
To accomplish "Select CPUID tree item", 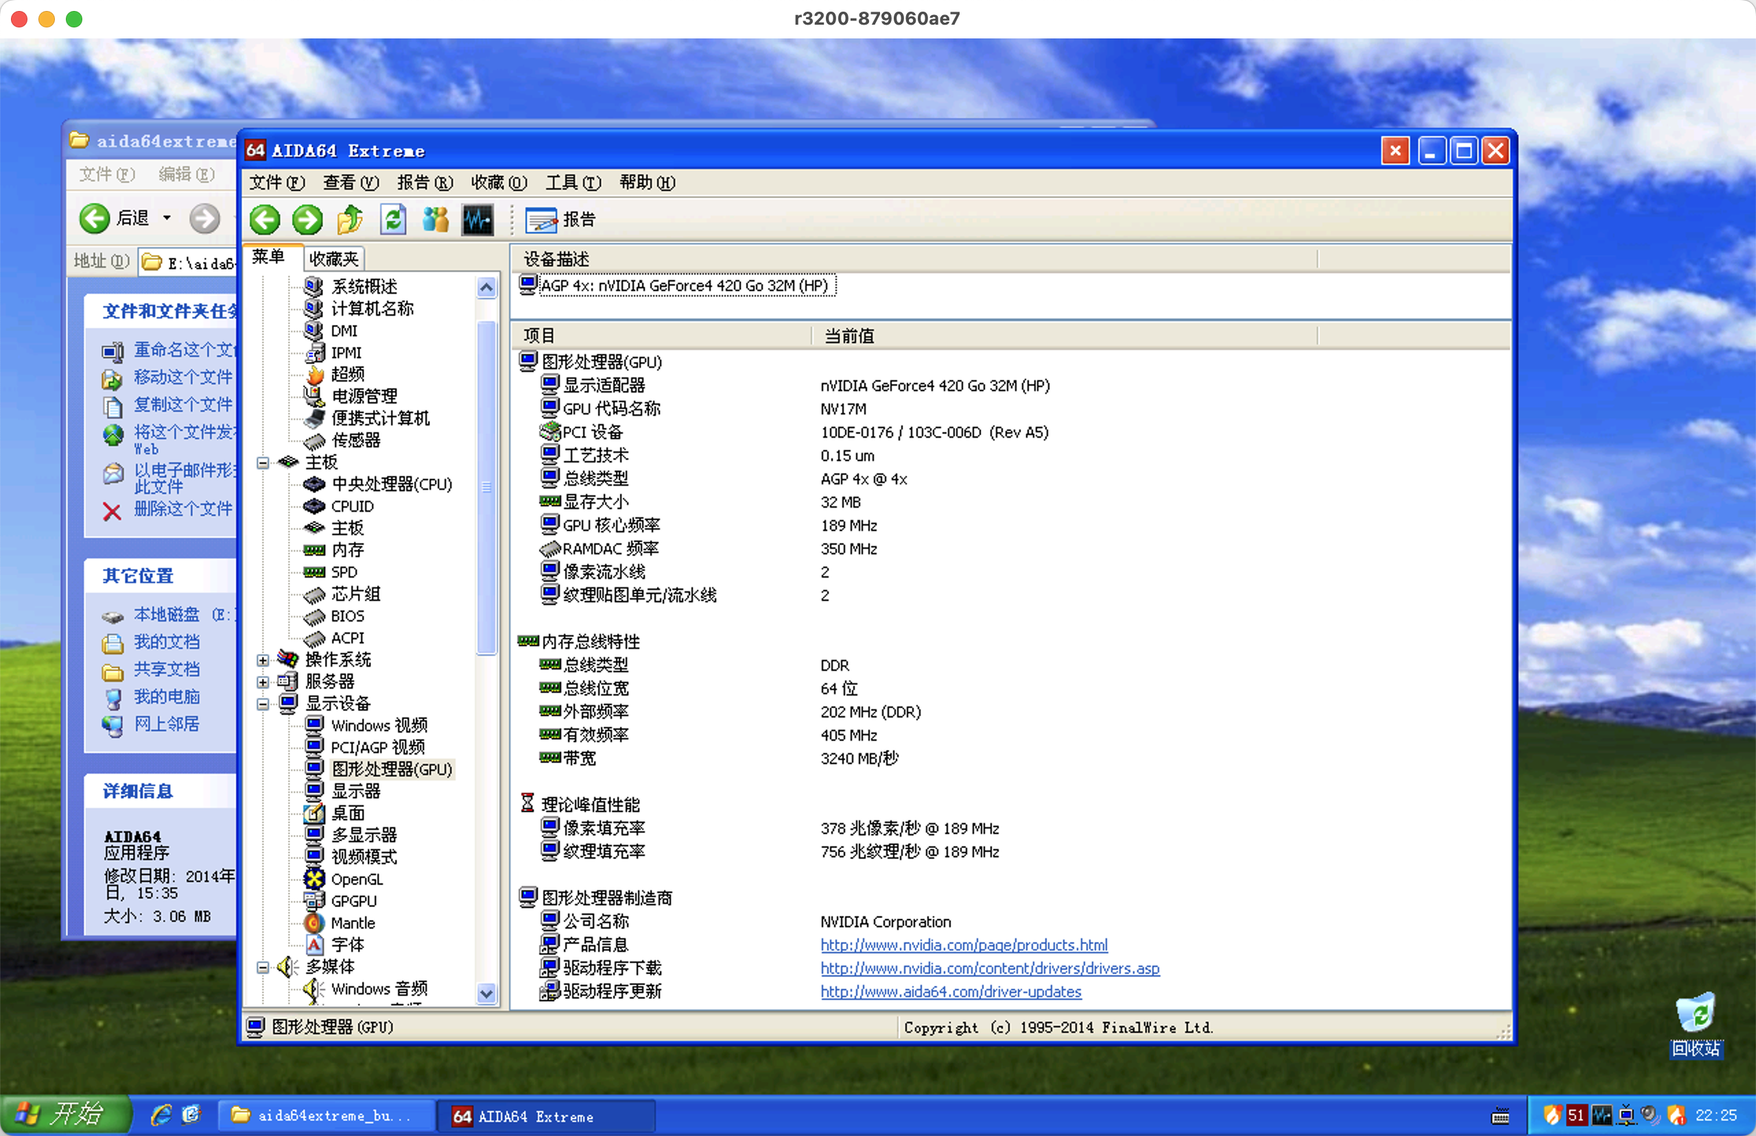I will (x=352, y=506).
